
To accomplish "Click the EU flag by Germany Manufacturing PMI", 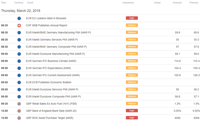I will pyautogui.click(x=19, y=33).
